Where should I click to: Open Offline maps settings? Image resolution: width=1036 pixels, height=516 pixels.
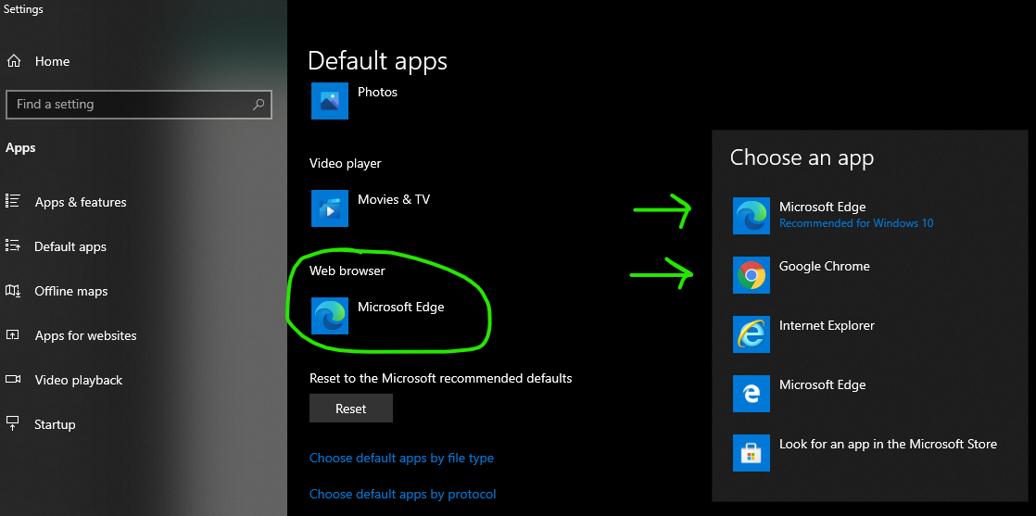point(57,292)
